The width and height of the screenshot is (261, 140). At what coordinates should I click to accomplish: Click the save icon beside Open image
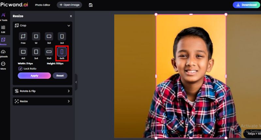coord(90,5)
